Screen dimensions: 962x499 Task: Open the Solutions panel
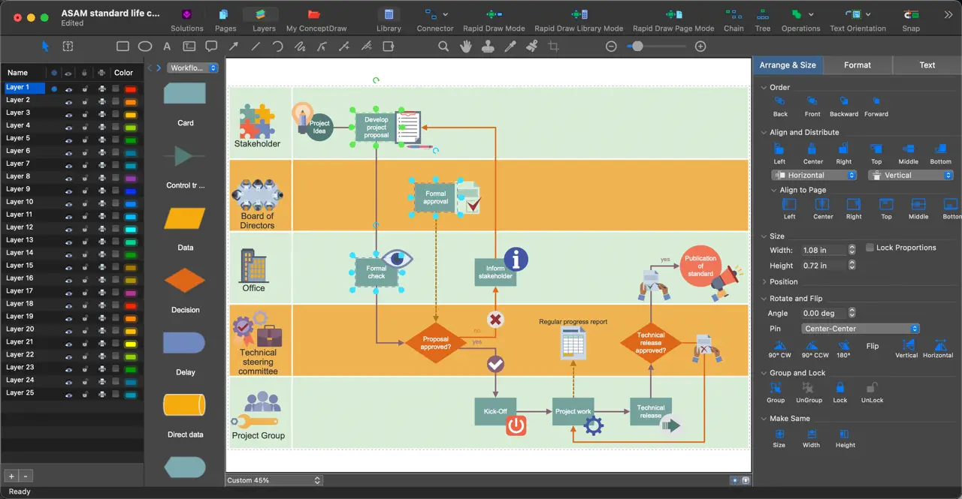coord(187,20)
